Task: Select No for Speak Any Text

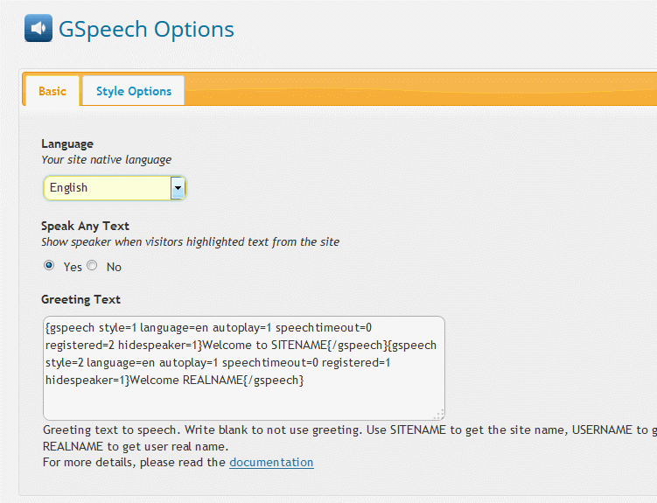Action: (x=92, y=266)
